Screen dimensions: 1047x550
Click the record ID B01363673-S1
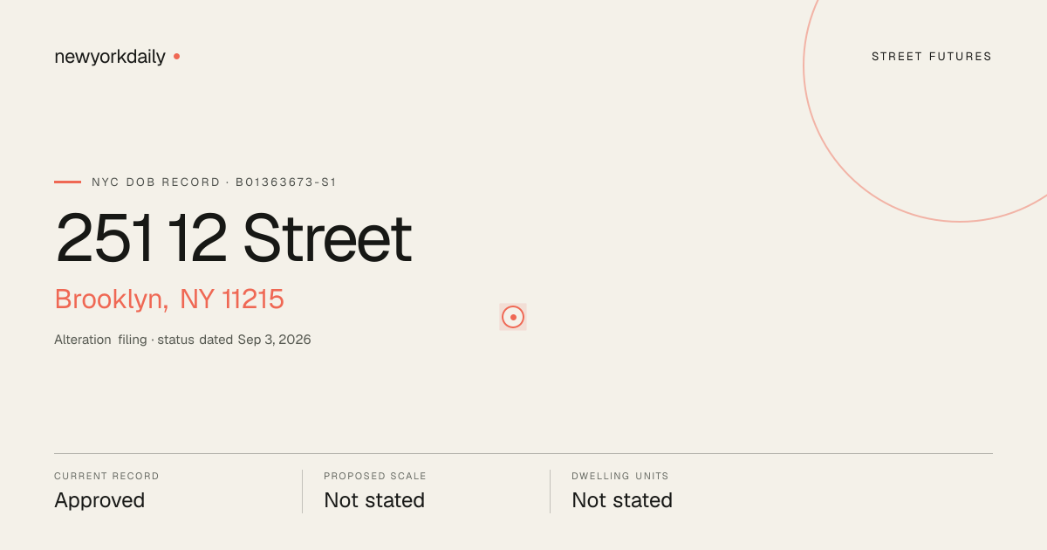click(286, 182)
